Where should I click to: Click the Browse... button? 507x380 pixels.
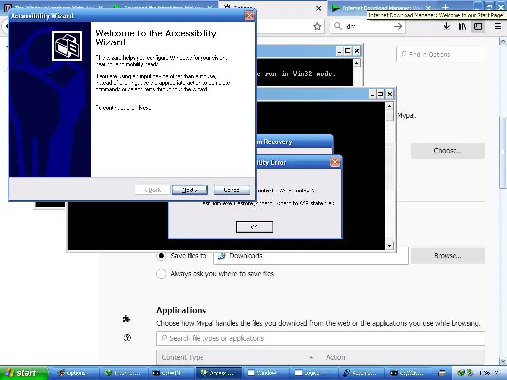click(448, 256)
